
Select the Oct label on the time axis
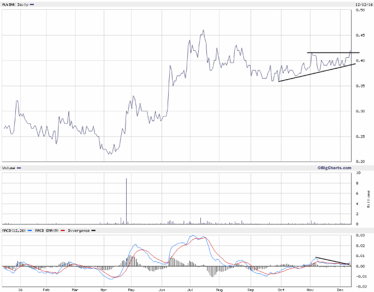281,288
